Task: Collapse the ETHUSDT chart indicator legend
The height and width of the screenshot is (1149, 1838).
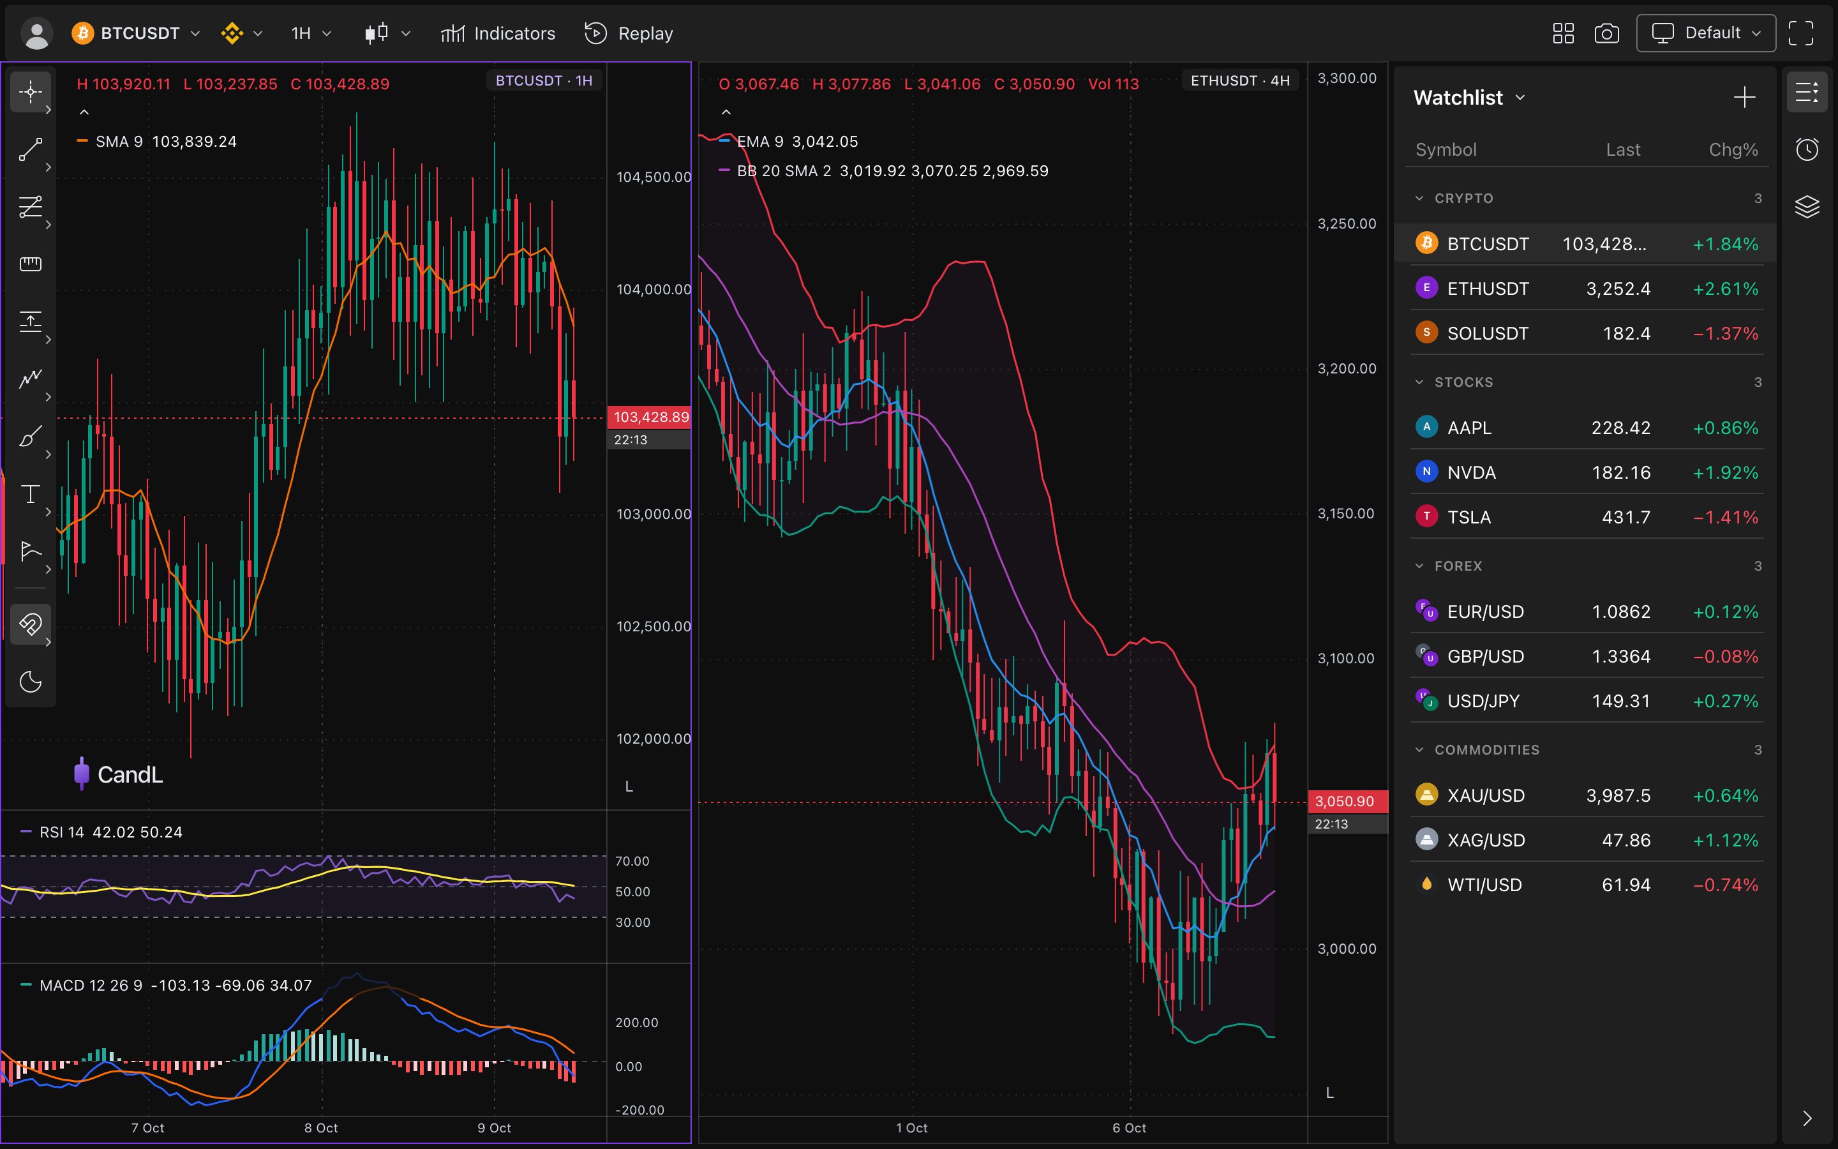Action: click(726, 112)
